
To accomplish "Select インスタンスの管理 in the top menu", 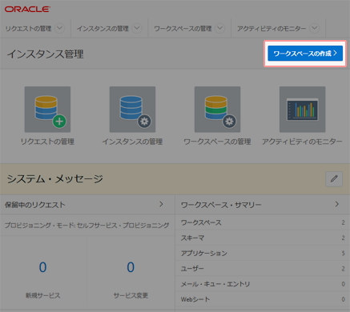I will point(103,29).
